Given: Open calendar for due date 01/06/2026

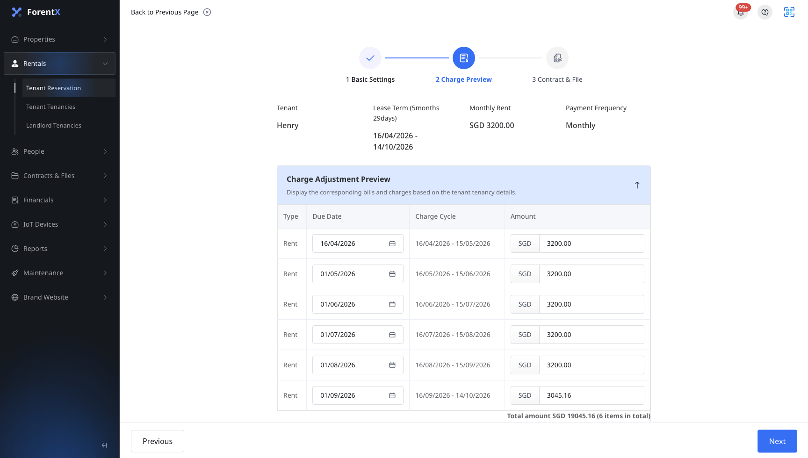Looking at the screenshot, I should 392,304.
